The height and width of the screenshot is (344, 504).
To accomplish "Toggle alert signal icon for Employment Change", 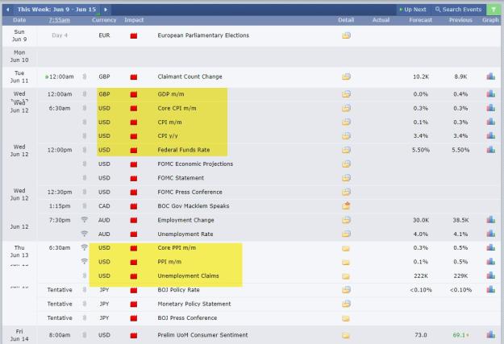I will [84, 220].
